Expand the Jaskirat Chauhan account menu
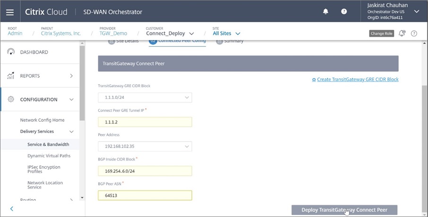The width and height of the screenshot is (428, 217). point(417,11)
